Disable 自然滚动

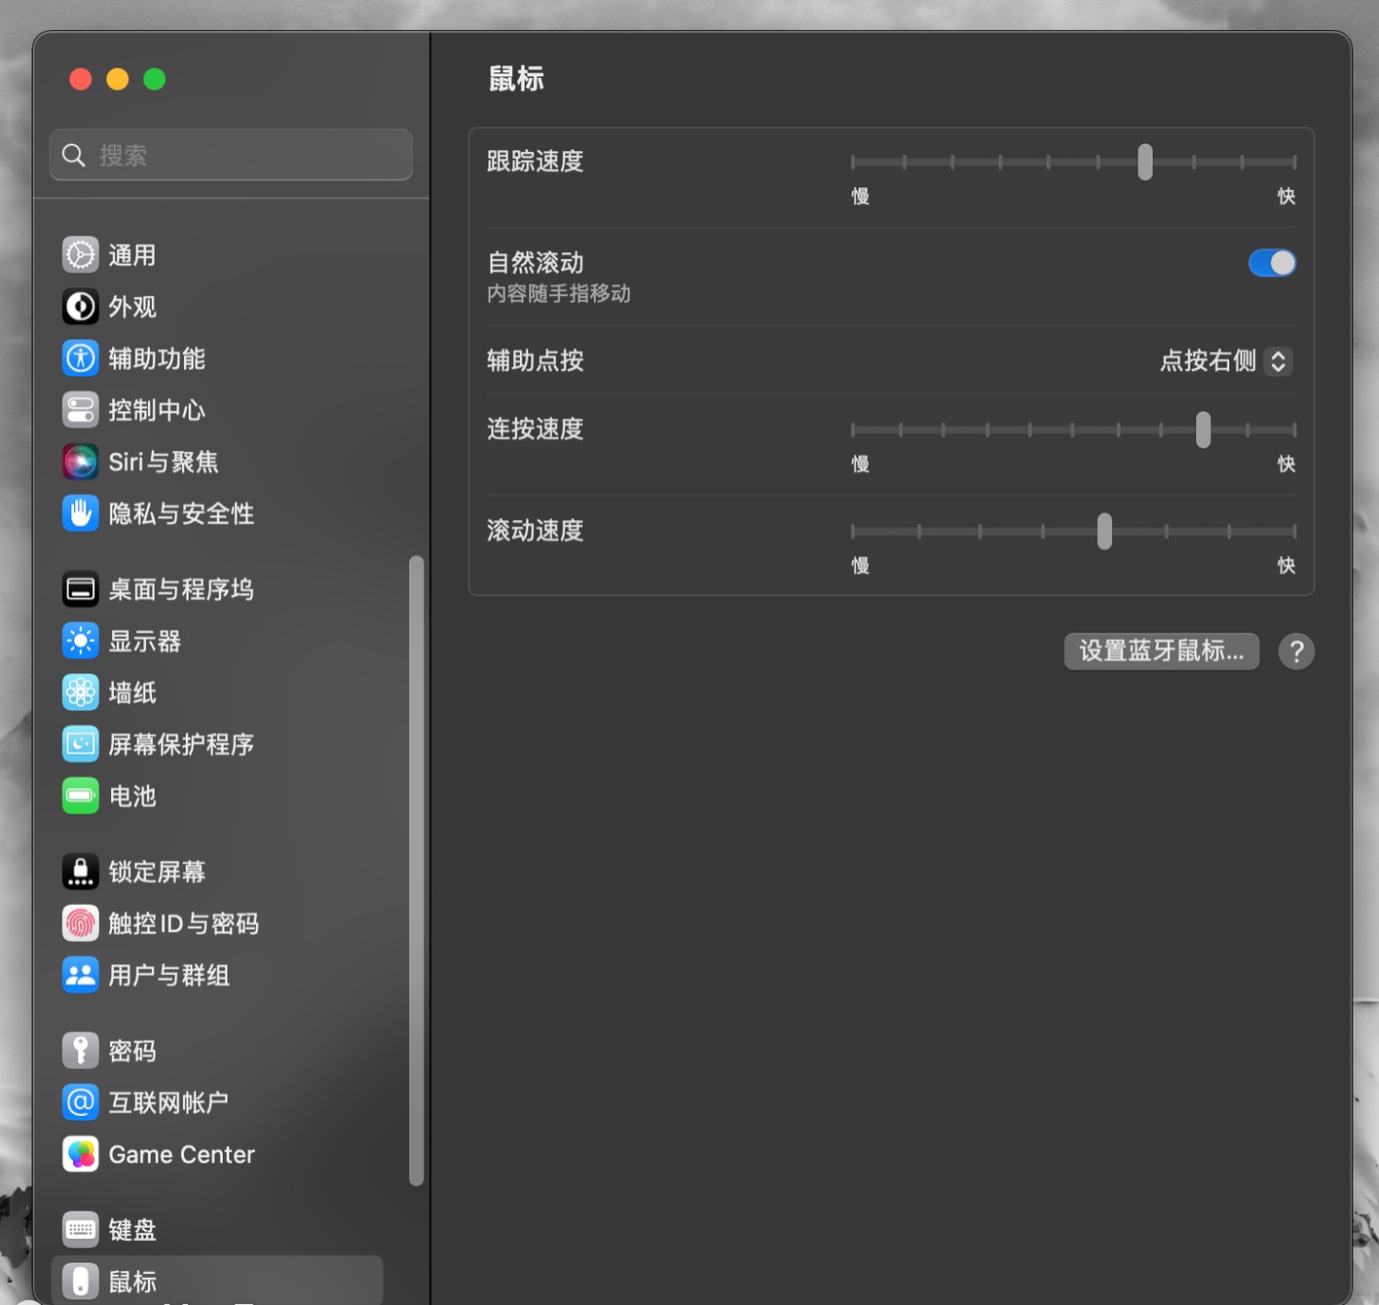(x=1272, y=263)
